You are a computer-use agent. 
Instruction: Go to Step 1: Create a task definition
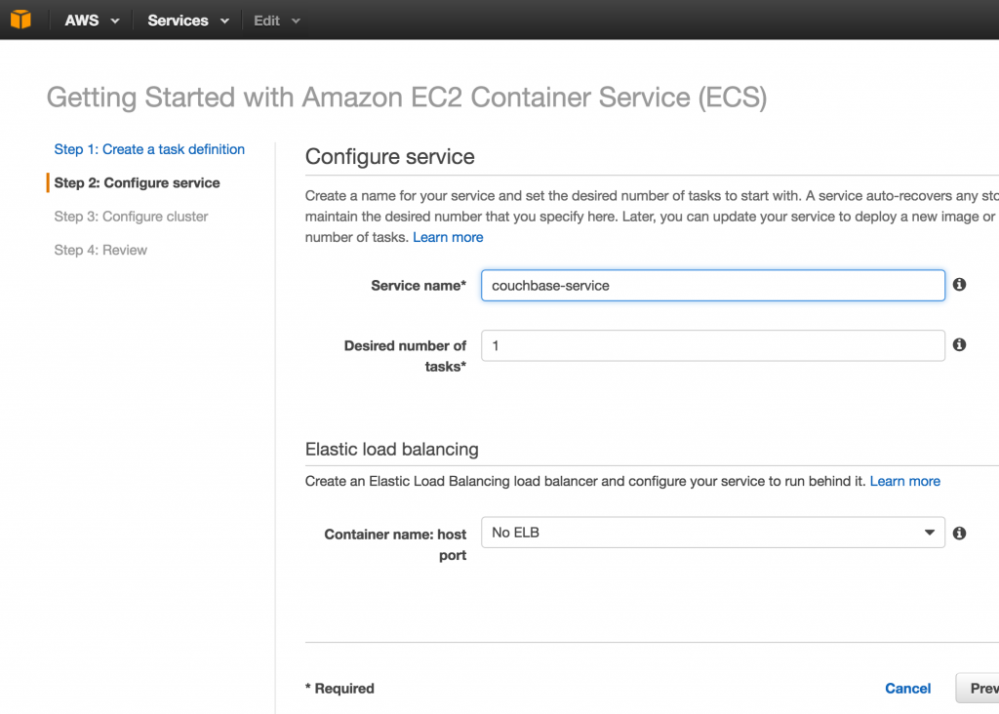click(149, 149)
